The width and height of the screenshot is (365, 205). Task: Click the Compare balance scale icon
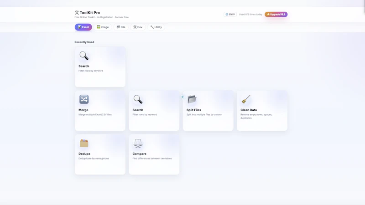click(x=138, y=143)
